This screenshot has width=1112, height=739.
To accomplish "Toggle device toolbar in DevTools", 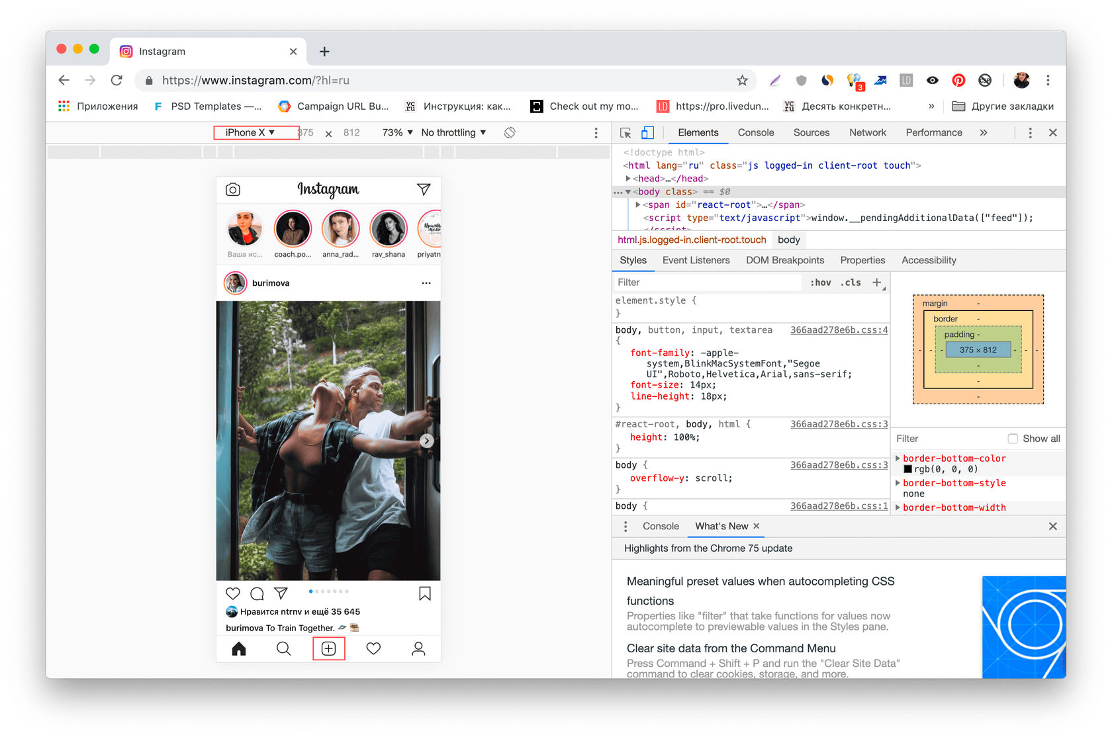I will click(x=647, y=132).
